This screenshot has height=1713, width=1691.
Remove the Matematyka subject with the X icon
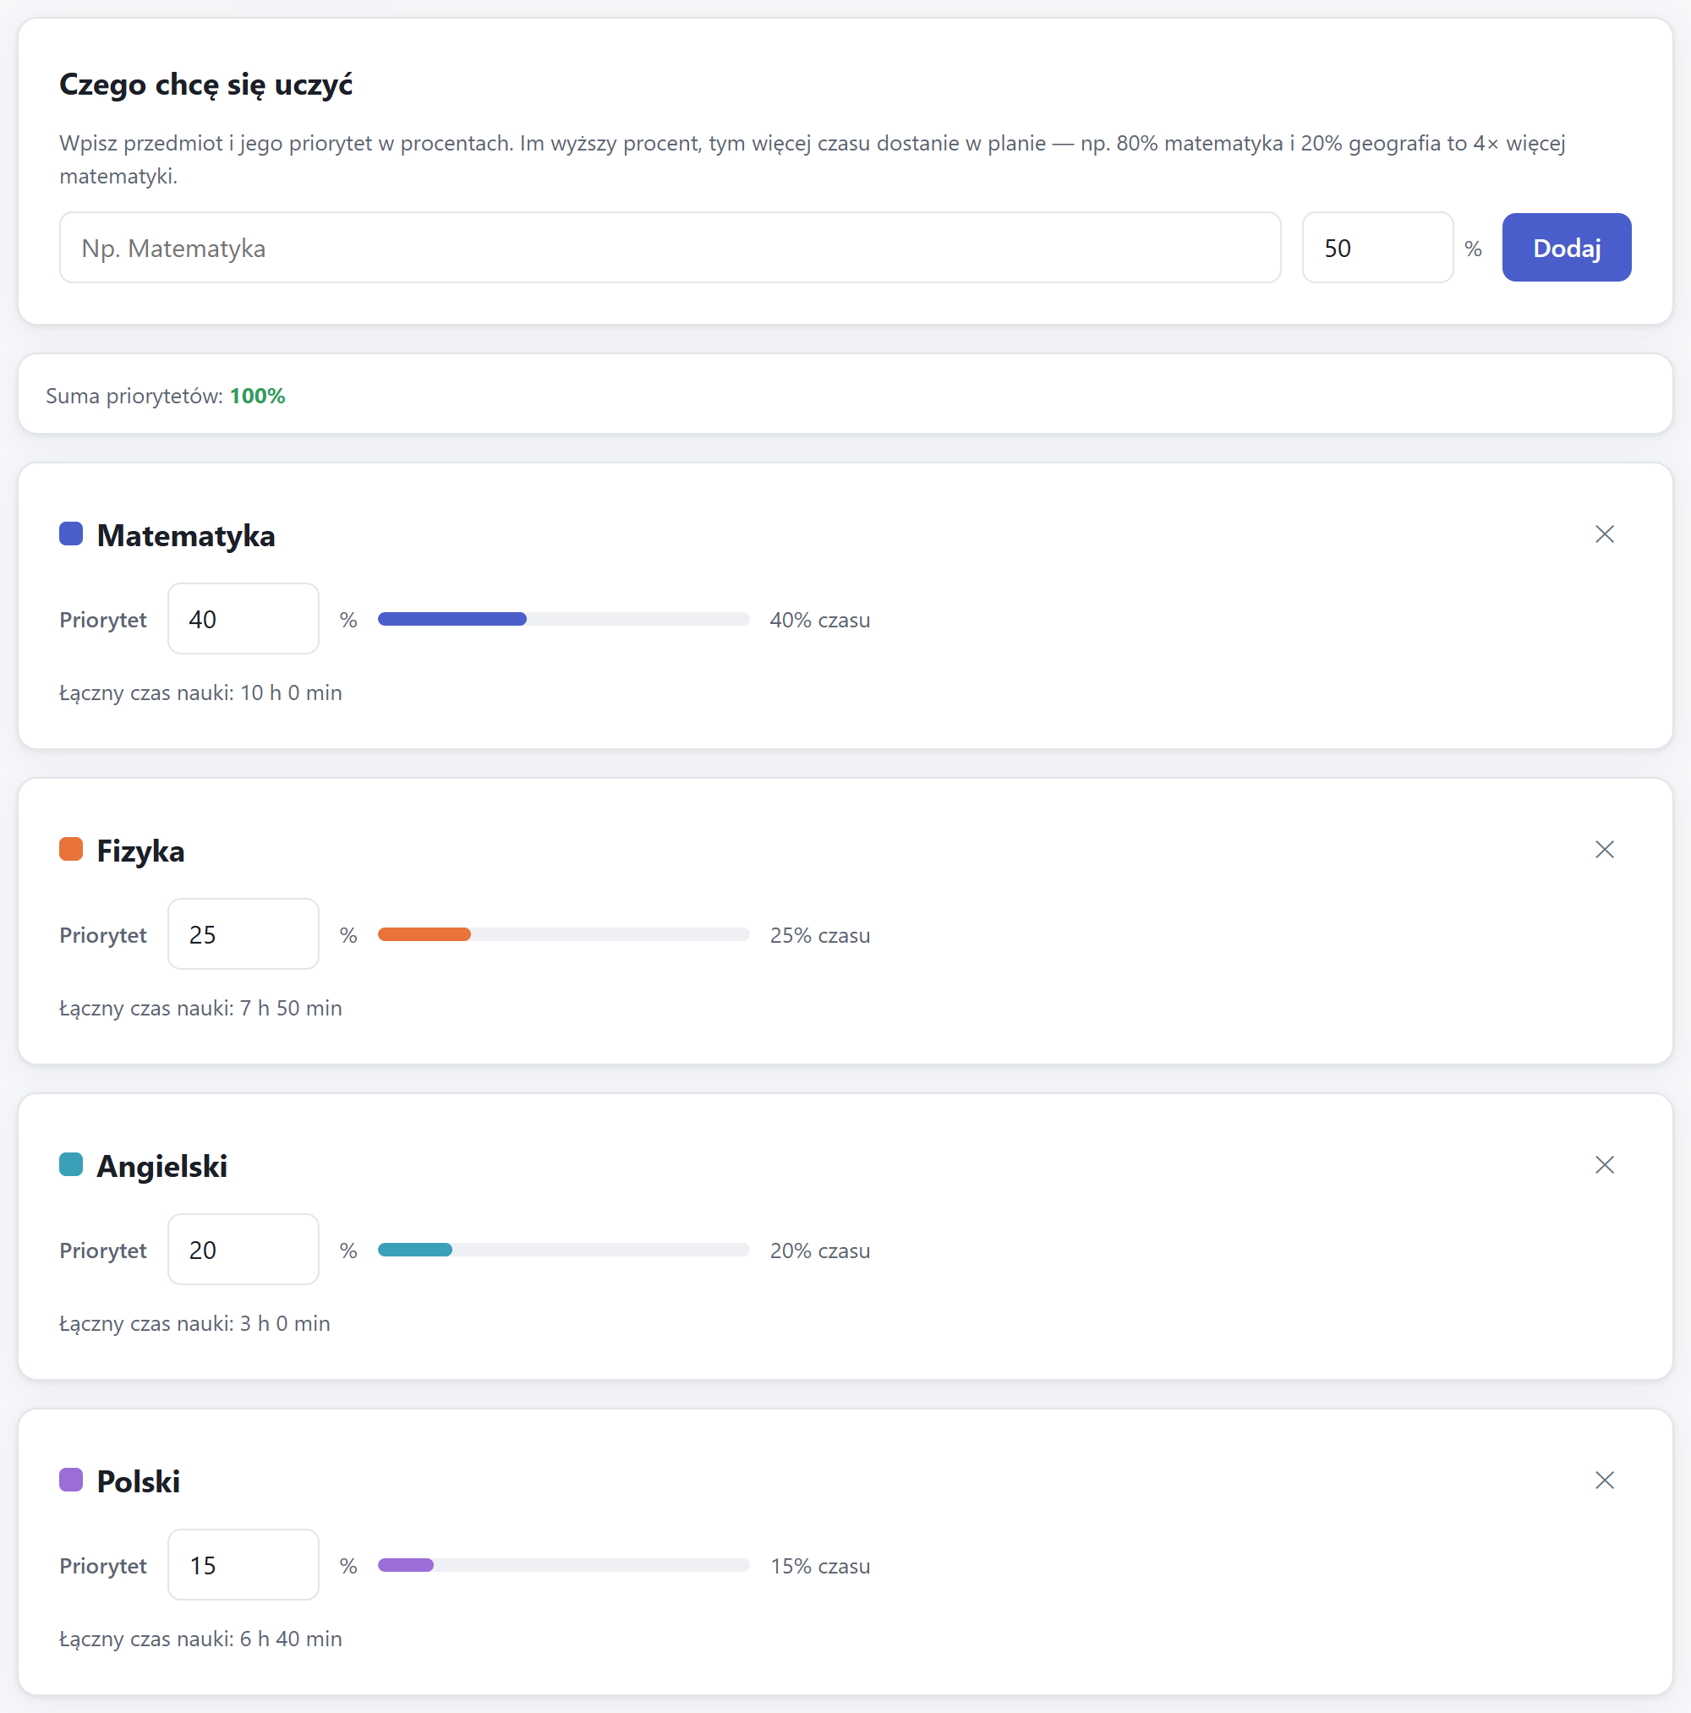point(1603,534)
